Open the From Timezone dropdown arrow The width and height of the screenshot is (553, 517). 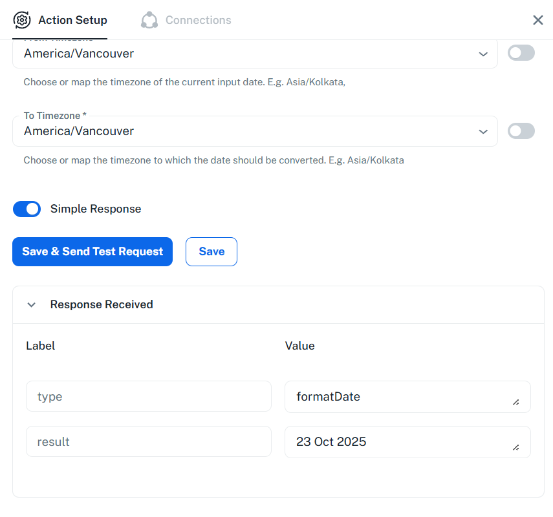point(483,54)
